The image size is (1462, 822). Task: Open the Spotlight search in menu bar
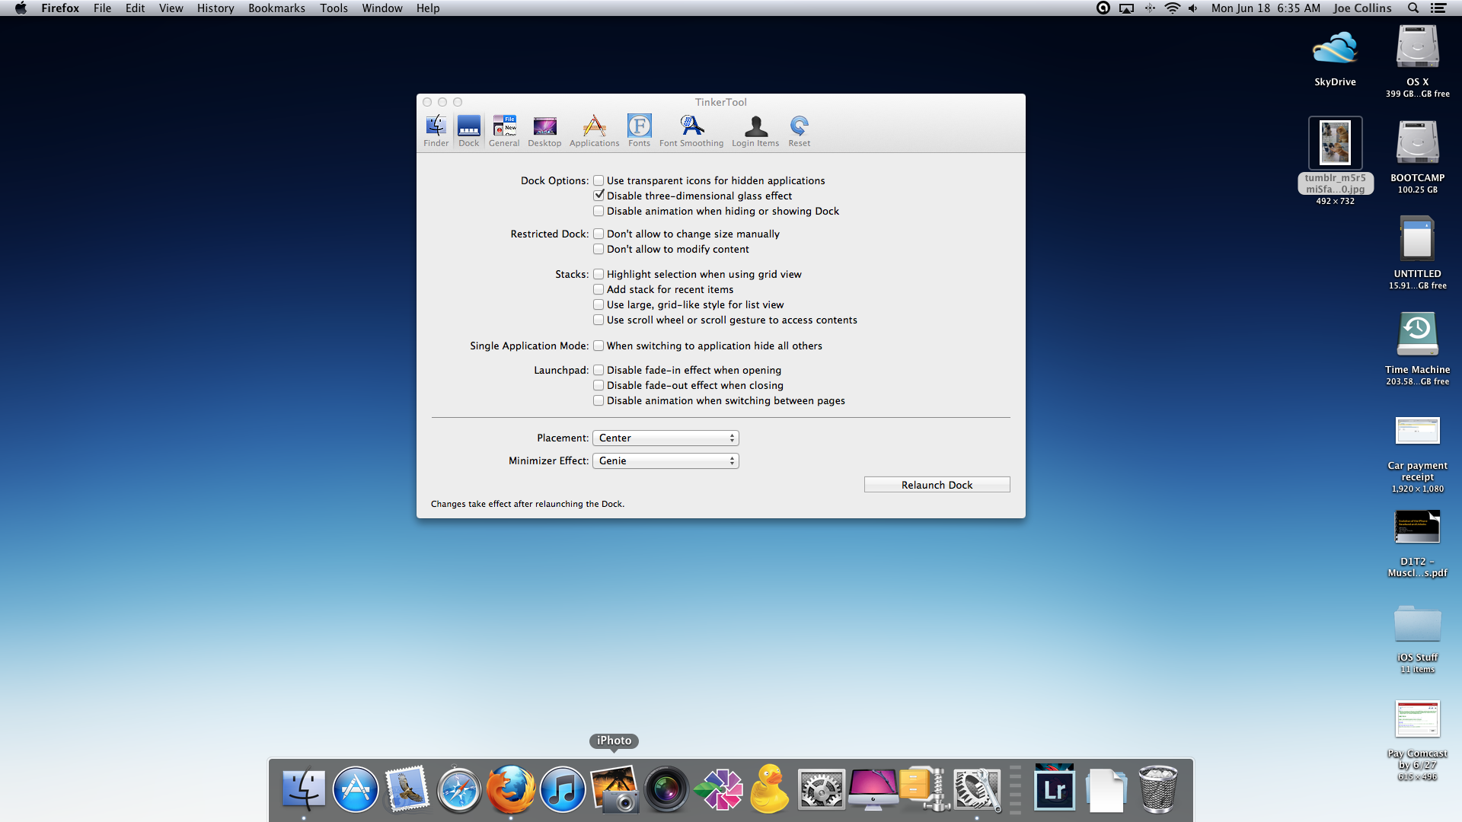(1413, 8)
